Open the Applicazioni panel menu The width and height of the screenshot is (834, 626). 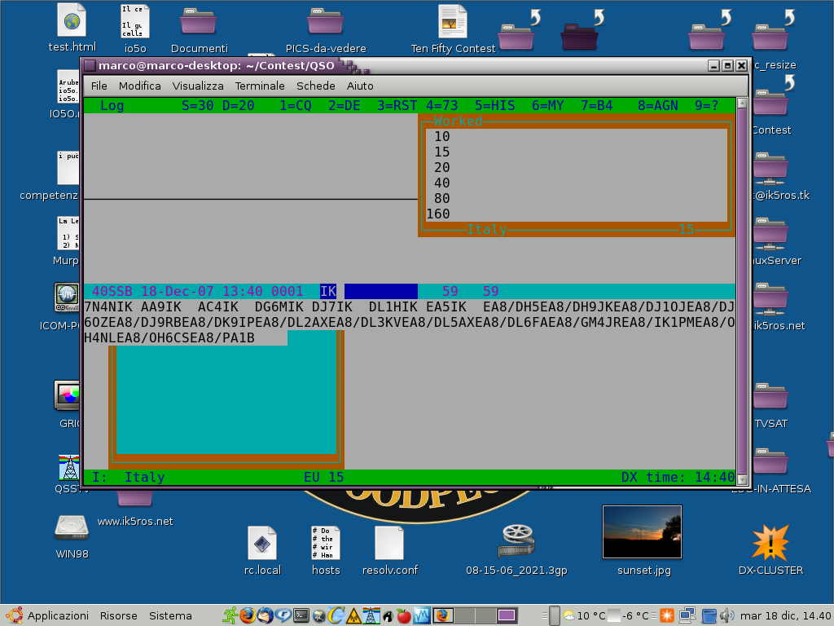pyautogui.click(x=48, y=616)
